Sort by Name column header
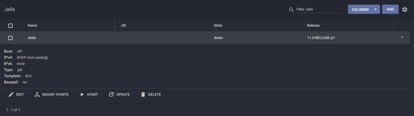 coord(32,25)
